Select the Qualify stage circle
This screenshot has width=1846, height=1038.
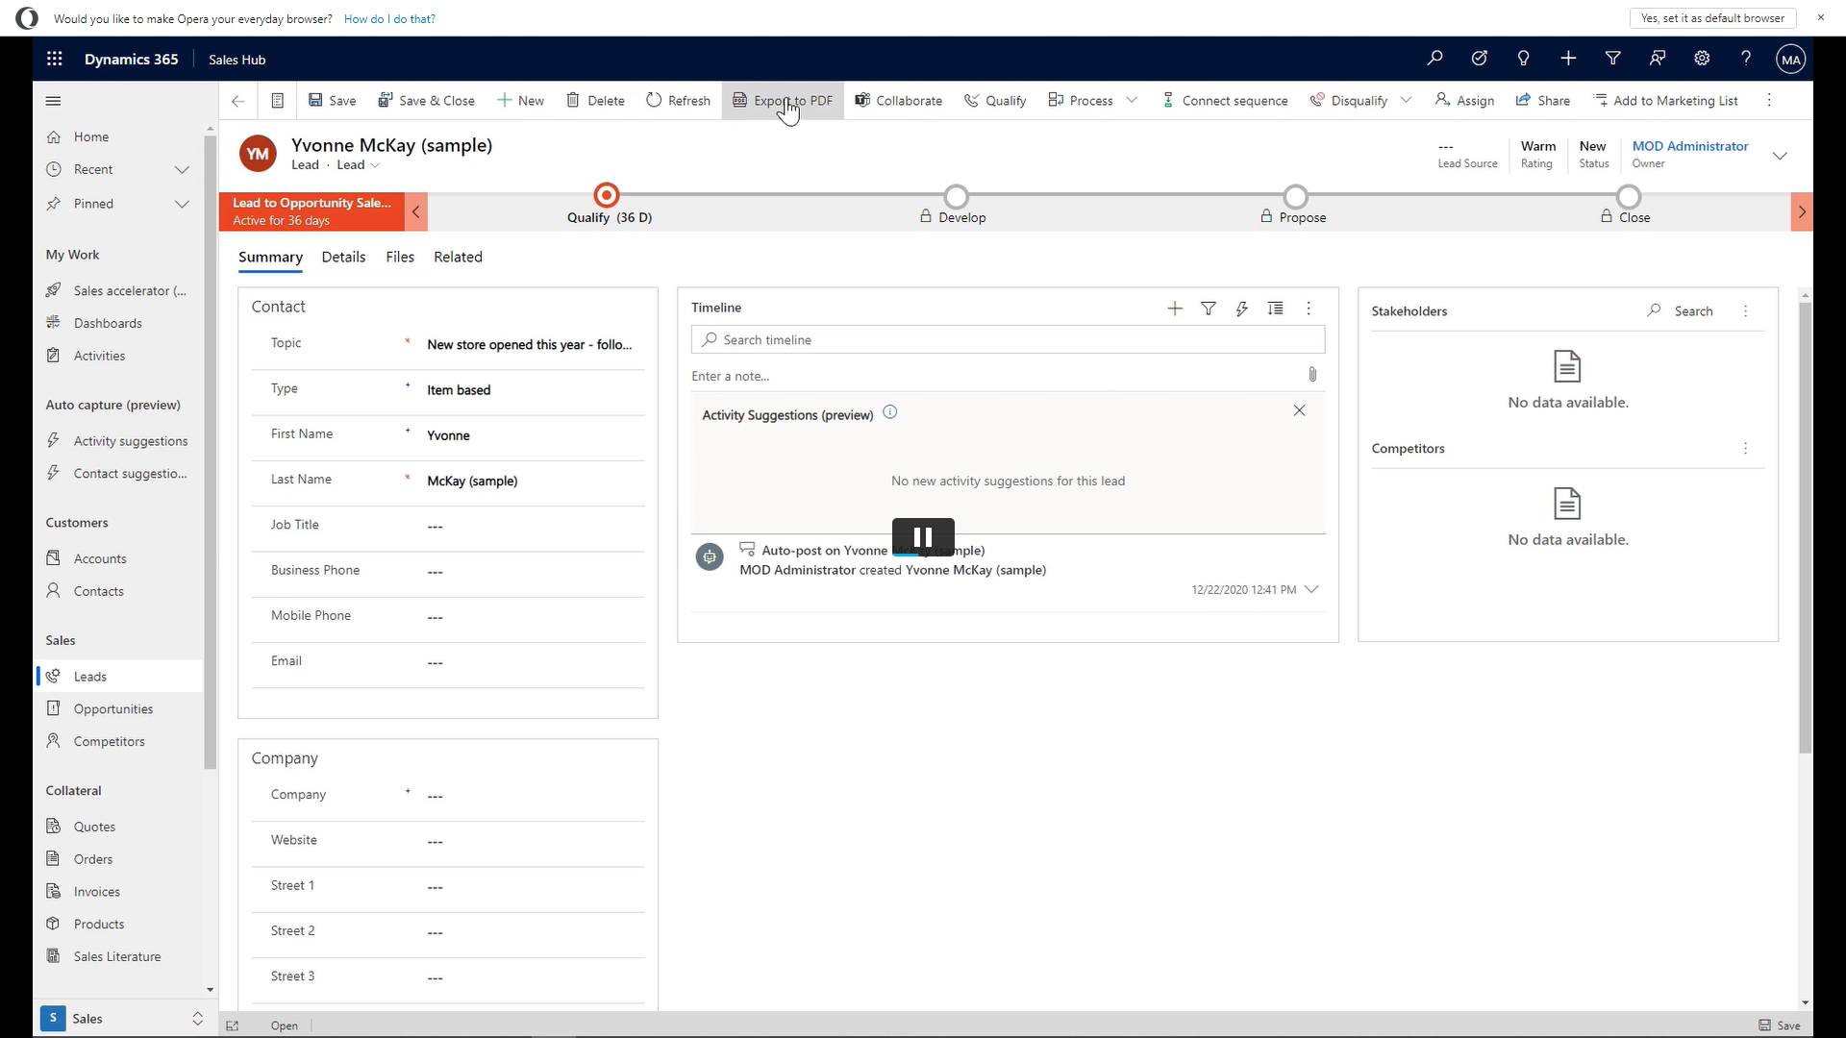pyautogui.click(x=607, y=196)
